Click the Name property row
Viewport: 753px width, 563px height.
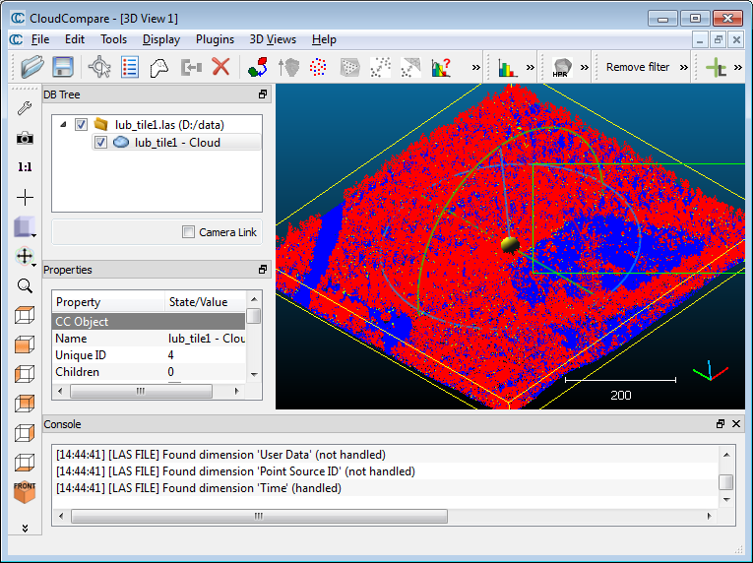point(149,339)
